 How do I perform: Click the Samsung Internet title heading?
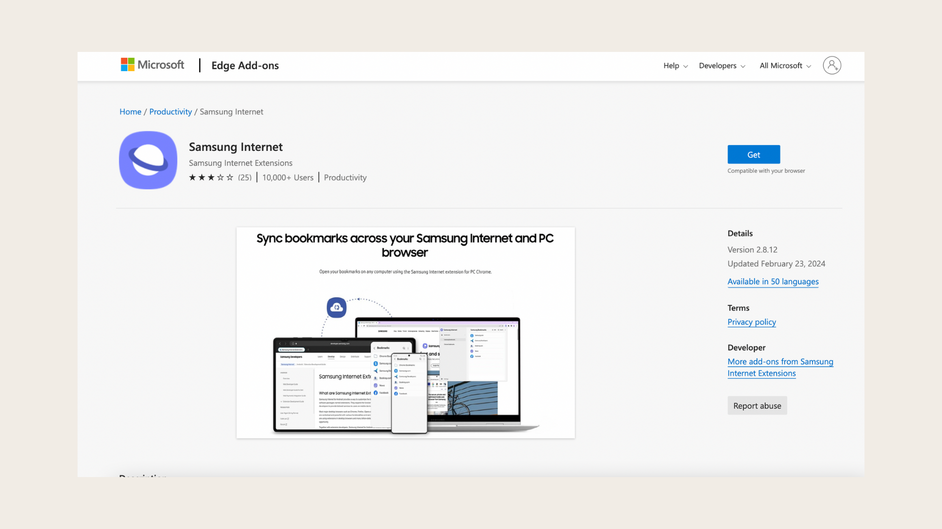click(x=235, y=147)
